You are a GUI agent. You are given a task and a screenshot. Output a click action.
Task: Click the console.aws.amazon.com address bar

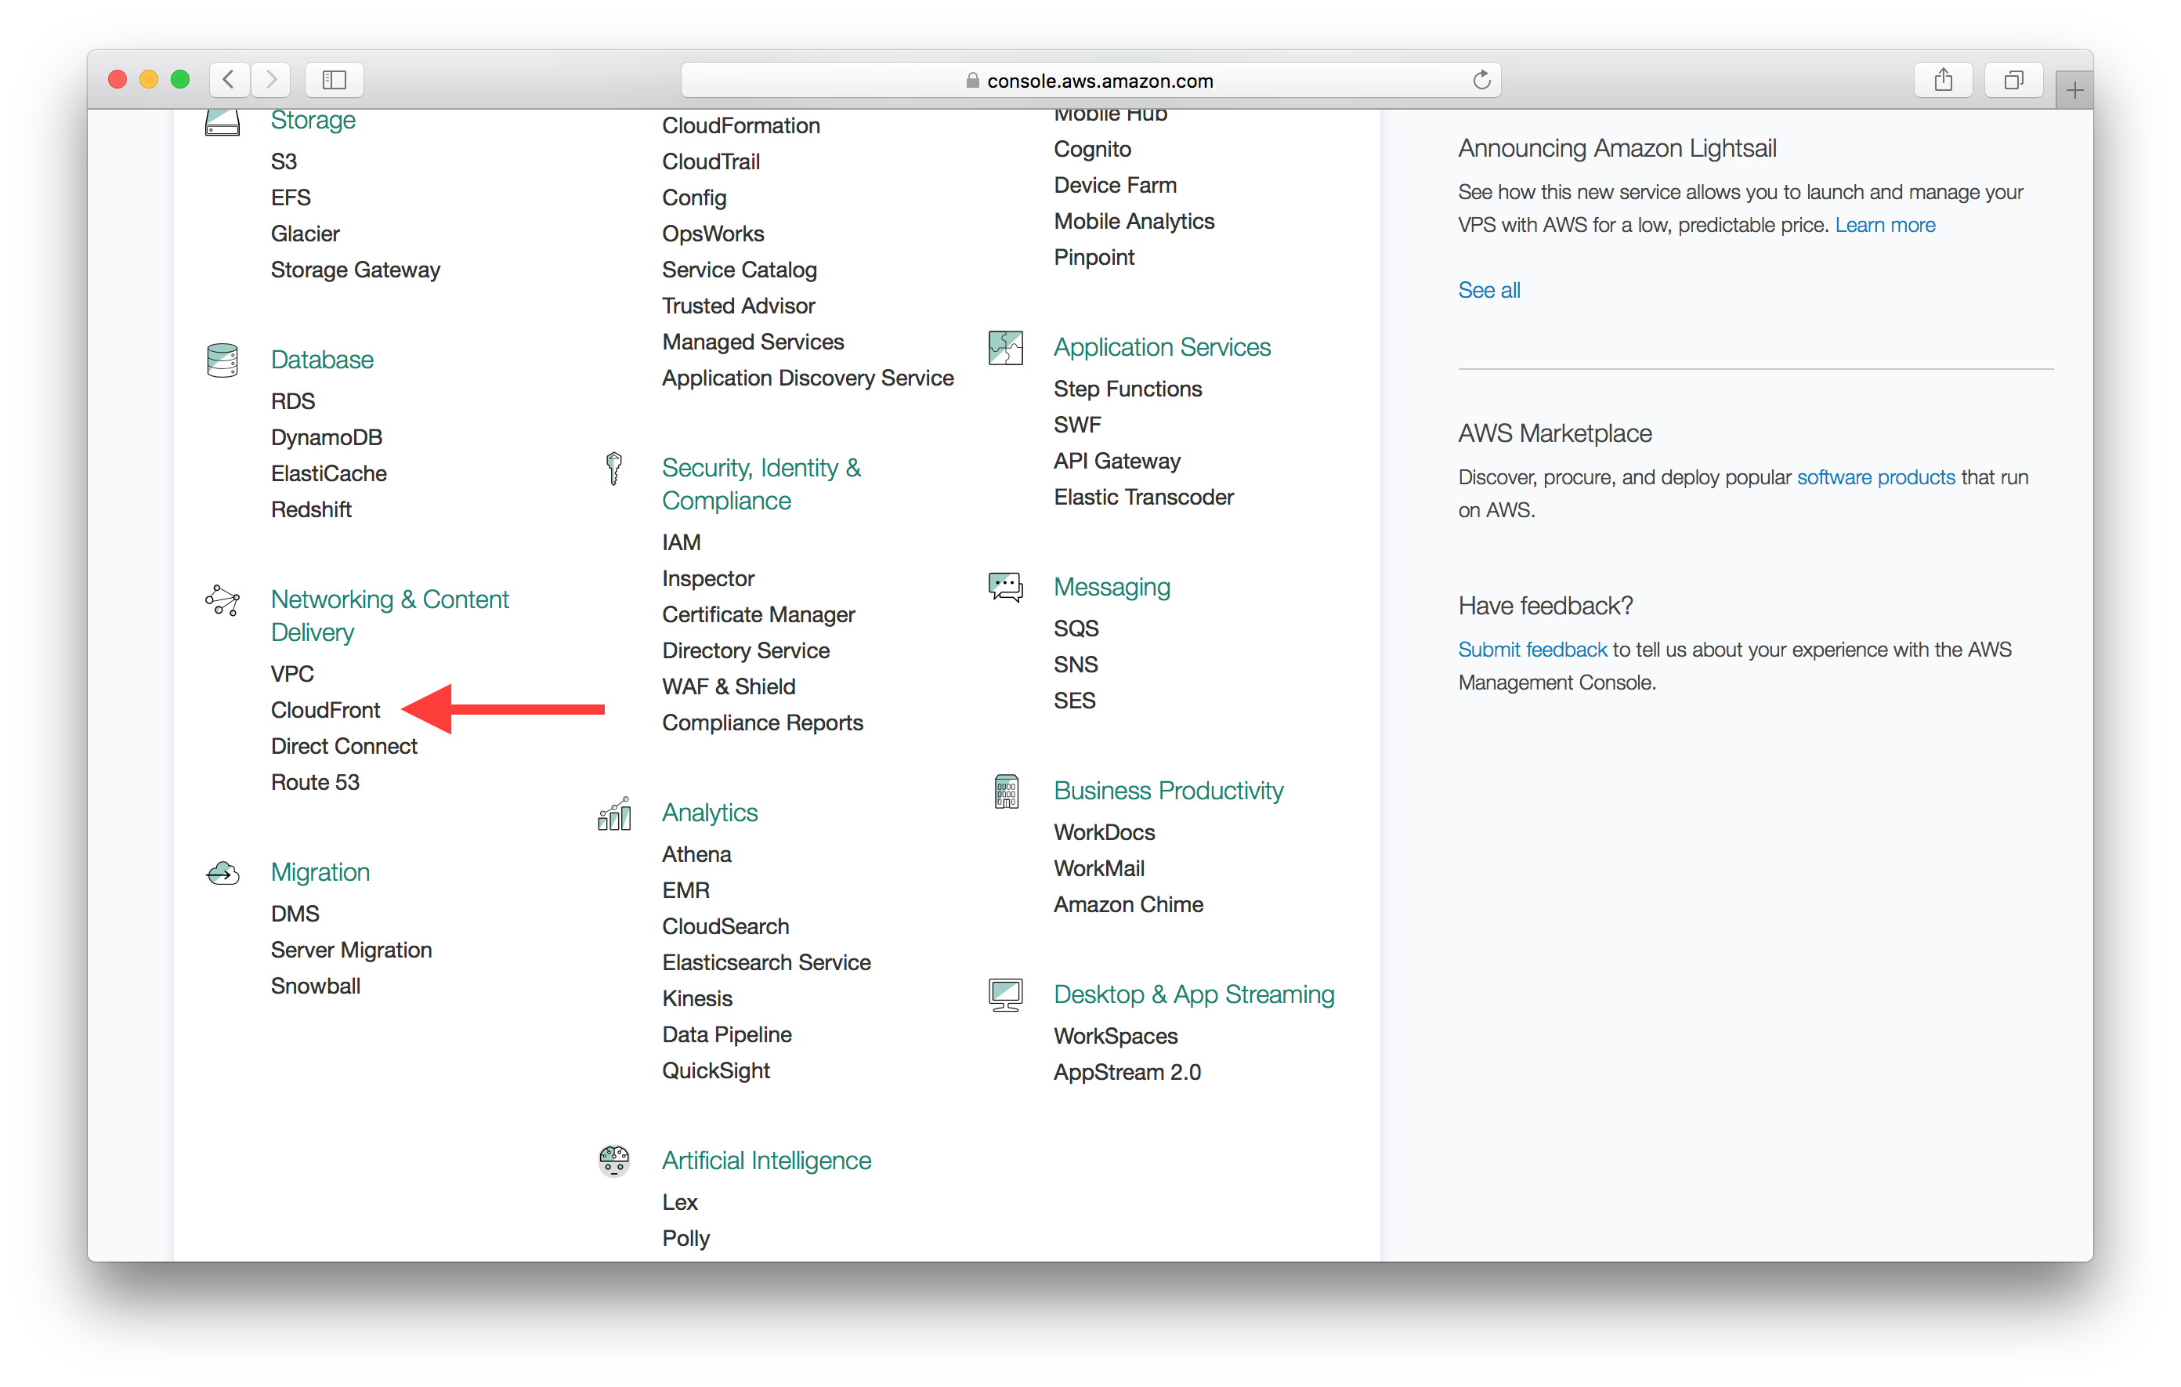[1090, 80]
